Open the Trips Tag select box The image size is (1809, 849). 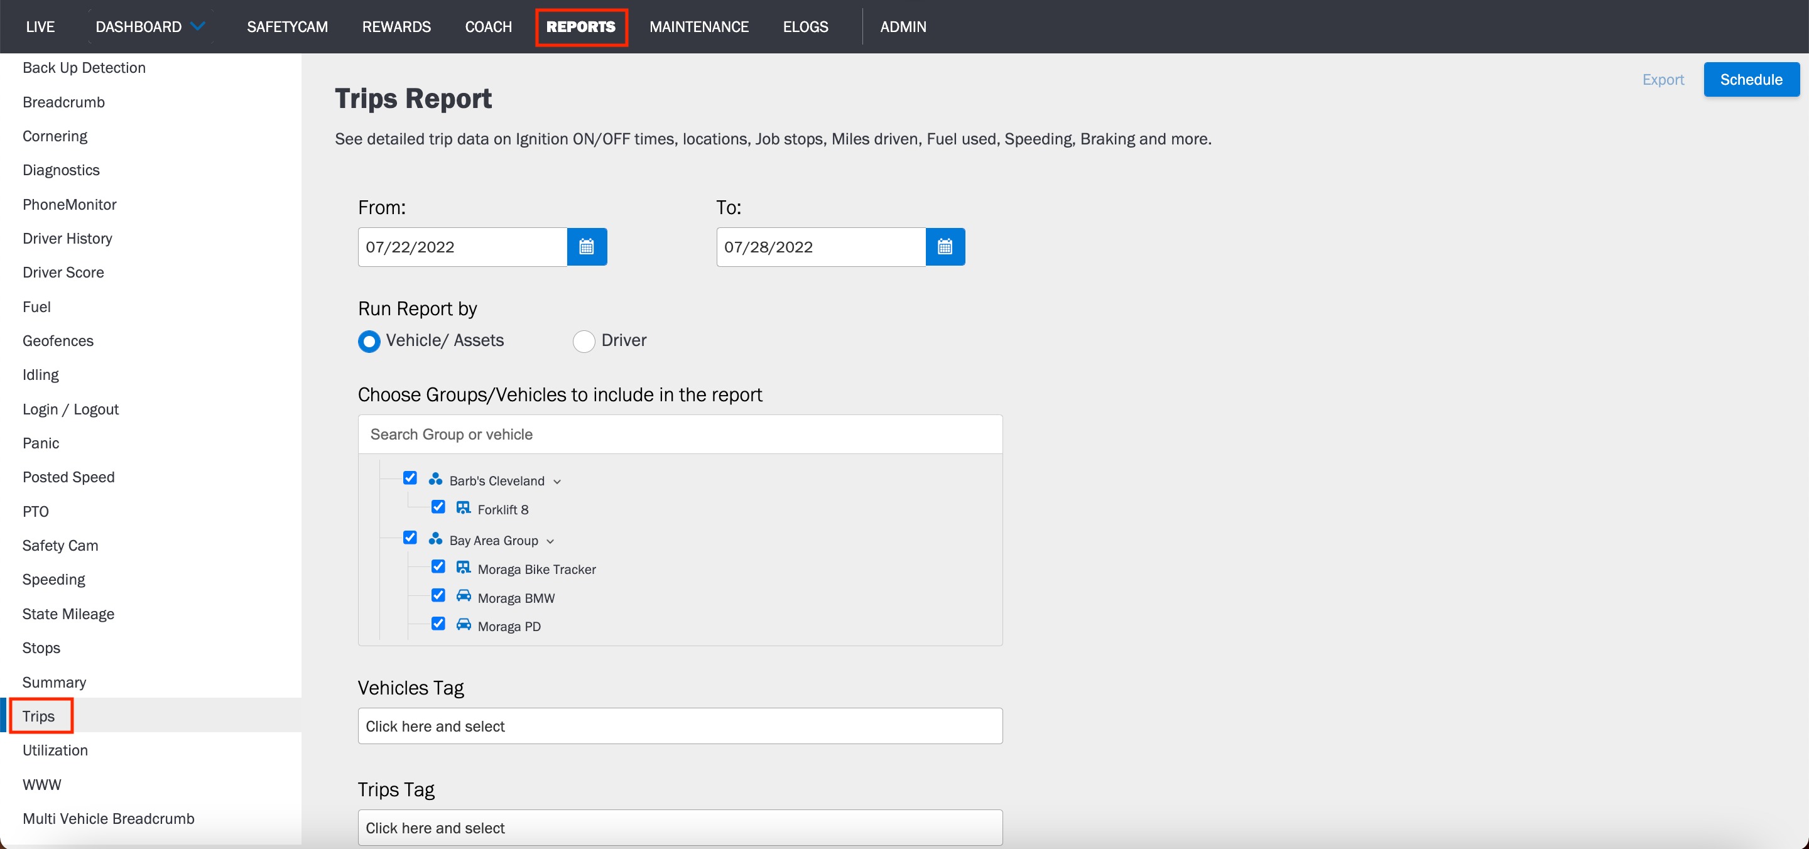680,828
